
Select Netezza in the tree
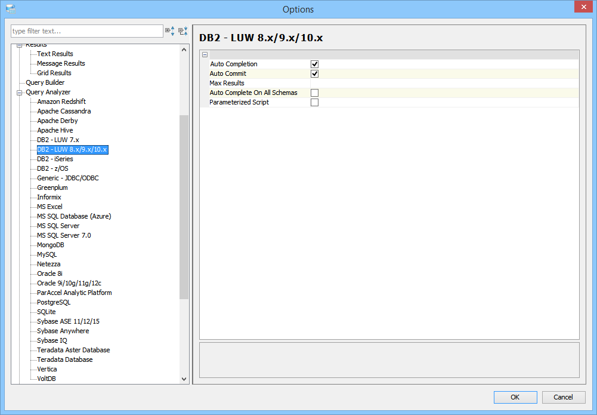coord(49,264)
